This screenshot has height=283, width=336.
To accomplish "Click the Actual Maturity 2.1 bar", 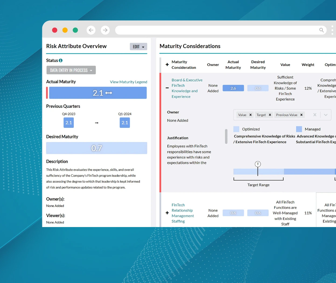I will 98,93.
